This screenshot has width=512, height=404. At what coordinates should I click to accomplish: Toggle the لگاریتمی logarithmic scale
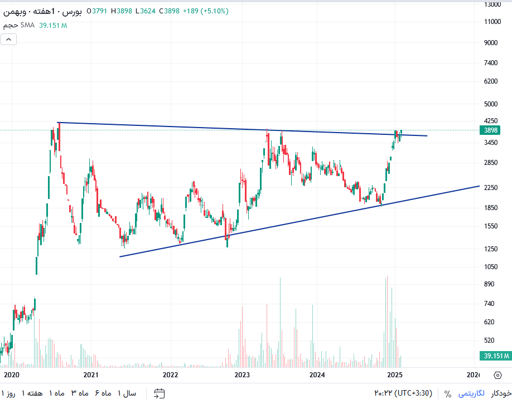471,393
